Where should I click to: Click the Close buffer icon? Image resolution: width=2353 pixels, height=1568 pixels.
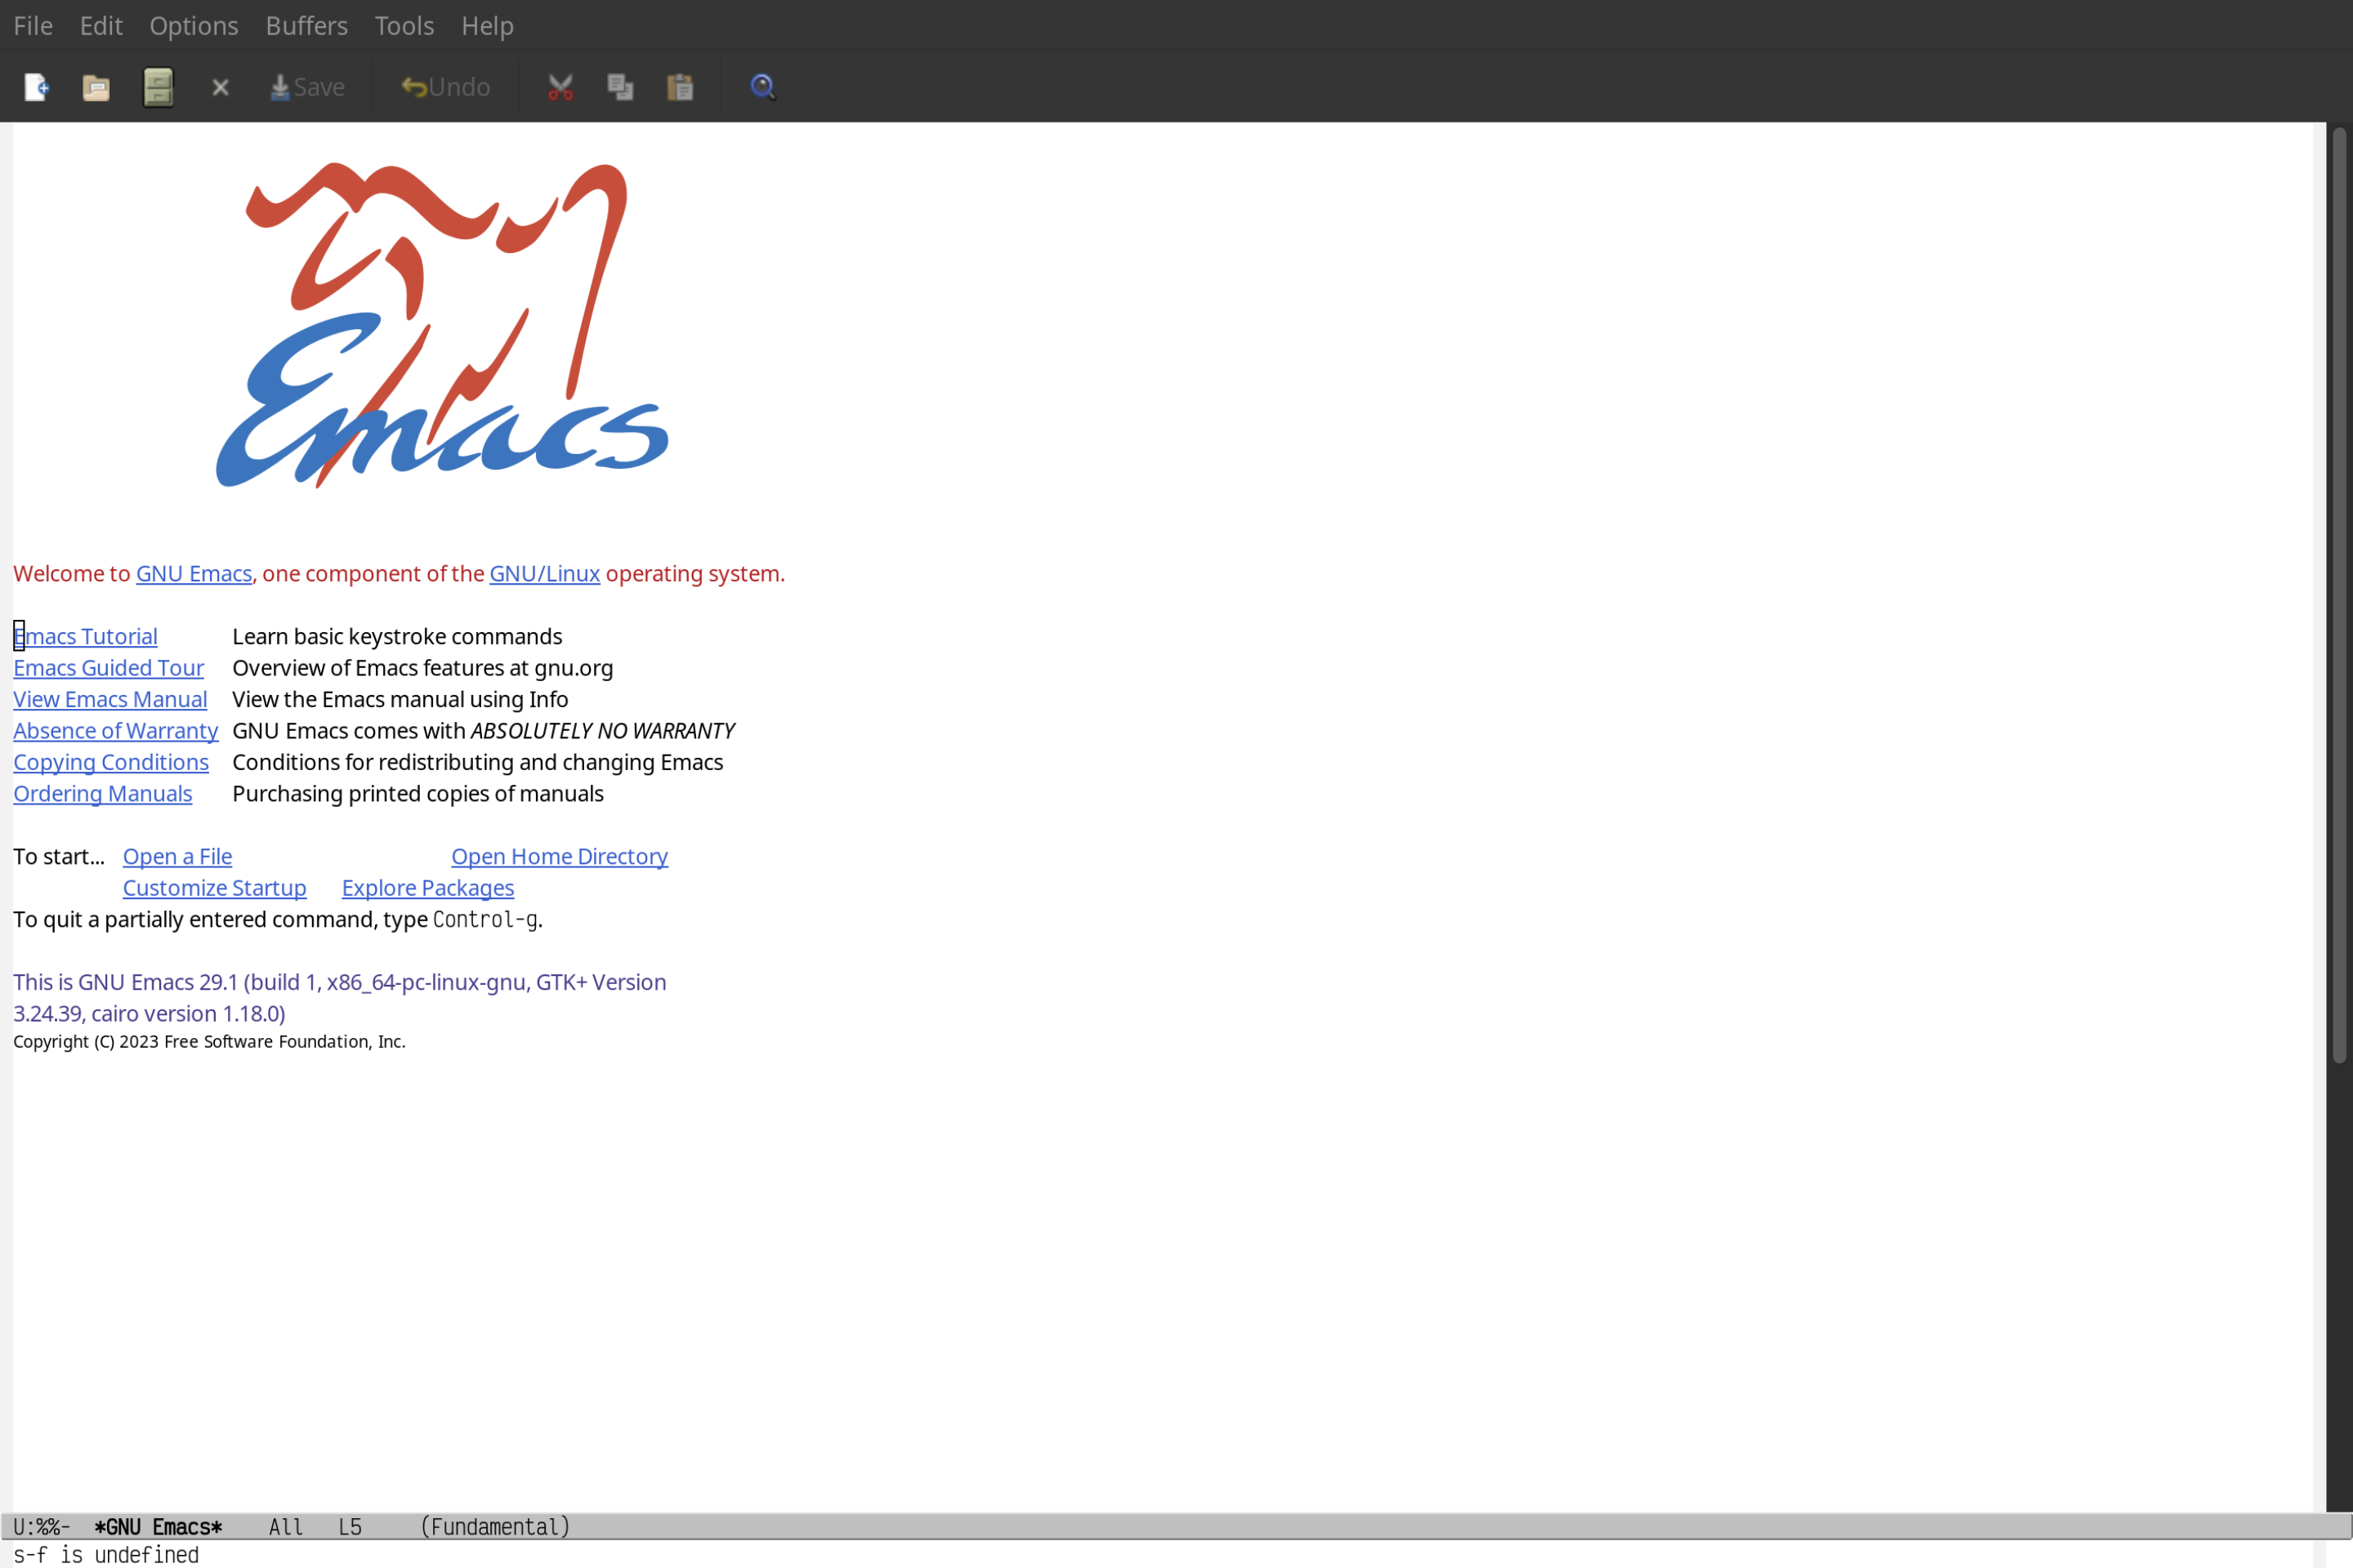[219, 86]
